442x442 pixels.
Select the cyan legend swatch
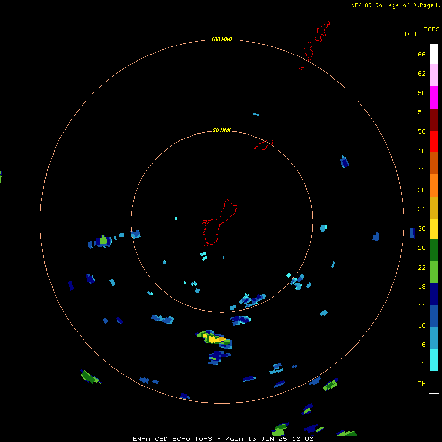click(x=434, y=360)
